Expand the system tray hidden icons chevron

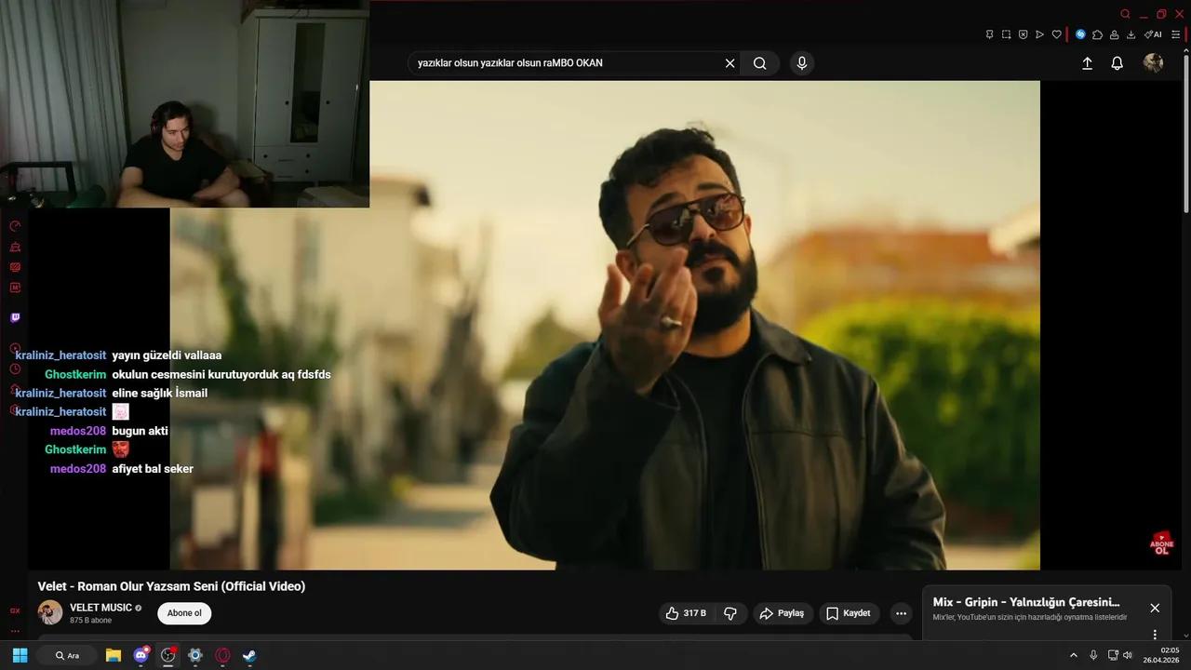[1074, 655]
